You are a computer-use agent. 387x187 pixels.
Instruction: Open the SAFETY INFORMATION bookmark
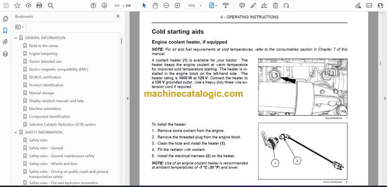pos(44,132)
